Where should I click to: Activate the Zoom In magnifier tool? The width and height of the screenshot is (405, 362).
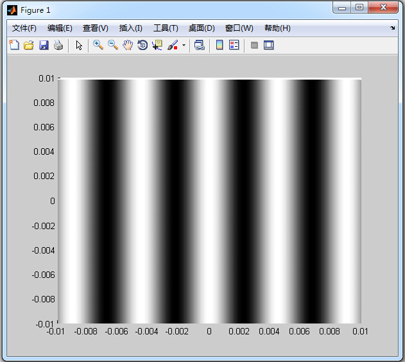click(x=98, y=45)
